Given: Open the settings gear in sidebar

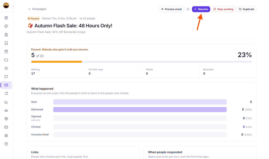Looking at the screenshot, I should click(6, 136).
